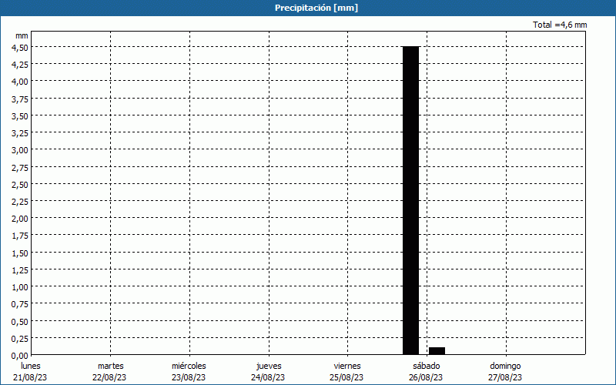Click the 0,50 y-axis value
This screenshot has height=385, width=616.
point(20,321)
